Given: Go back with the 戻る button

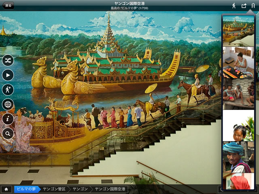Looking at the screenshot, I should pyautogui.click(x=8, y=5).
